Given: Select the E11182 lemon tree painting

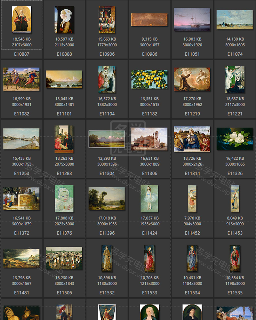Looking at the screenshot, I should point(149,79).
